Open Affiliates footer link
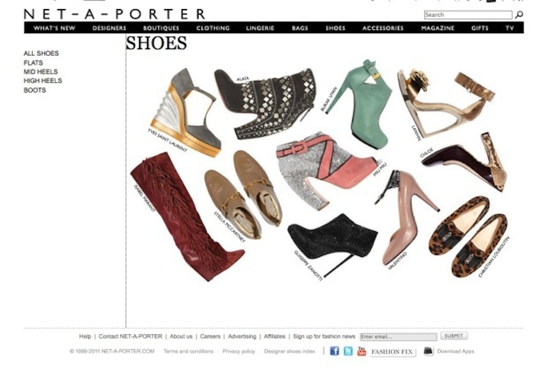548x373 pixels. (275, 336)
